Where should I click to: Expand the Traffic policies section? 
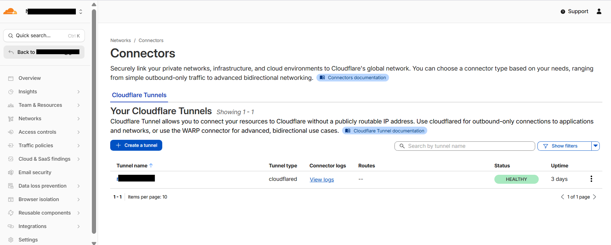point(78,146)
